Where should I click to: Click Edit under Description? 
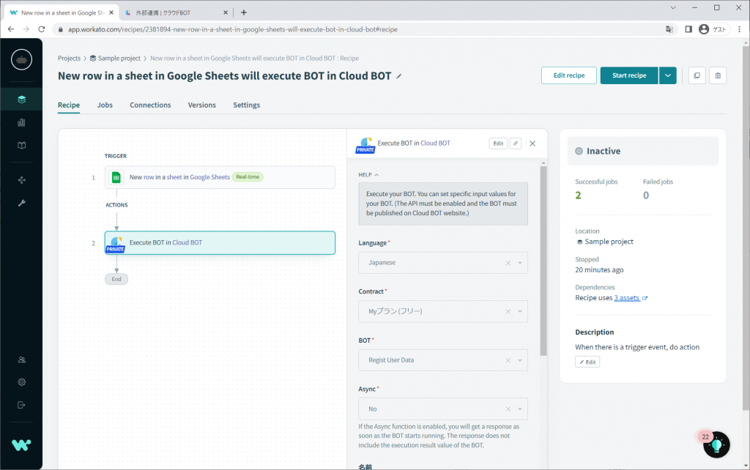(587, 362)
